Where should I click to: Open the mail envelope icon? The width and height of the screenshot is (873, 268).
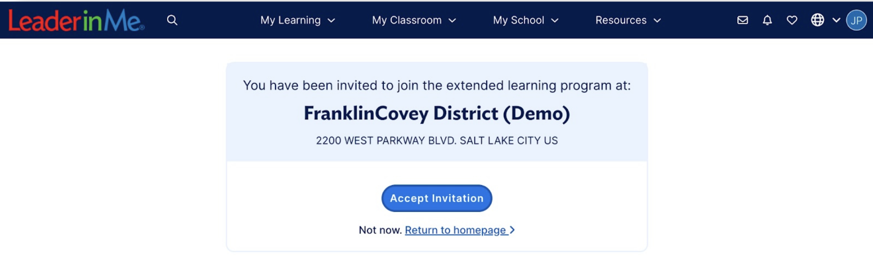[742, 20]
